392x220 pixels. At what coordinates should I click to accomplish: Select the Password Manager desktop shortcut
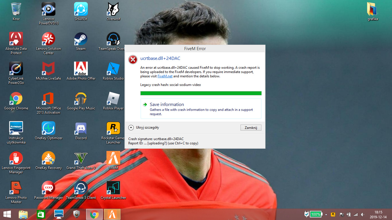pos(48,190)
